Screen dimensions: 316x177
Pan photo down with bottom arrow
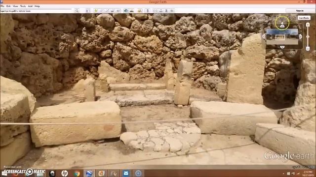[x=282, y=47]
